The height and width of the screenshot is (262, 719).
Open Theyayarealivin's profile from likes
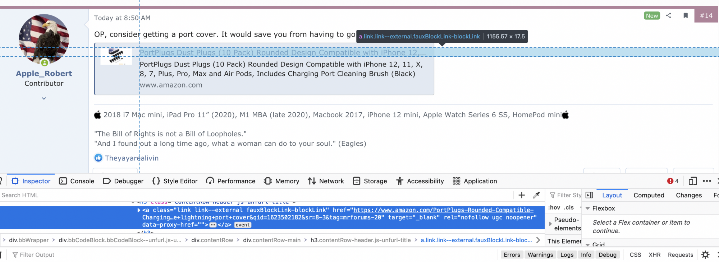pyautogui.click(x=132, y=158)
